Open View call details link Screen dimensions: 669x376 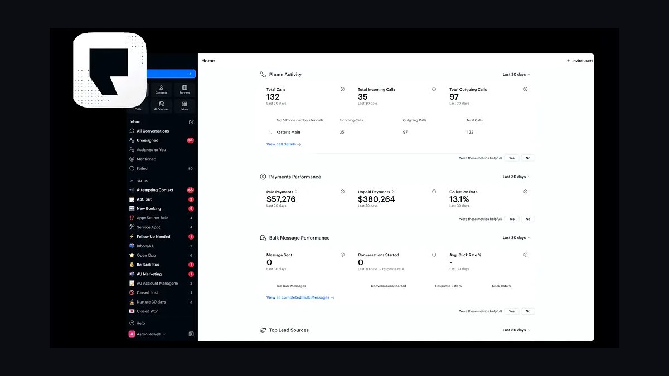click(x=284, y=144)
